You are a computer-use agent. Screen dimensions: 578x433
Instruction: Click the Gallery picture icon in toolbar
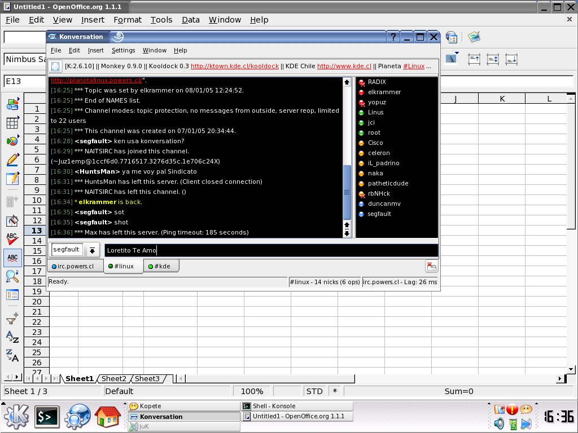(x=474, y=37)
